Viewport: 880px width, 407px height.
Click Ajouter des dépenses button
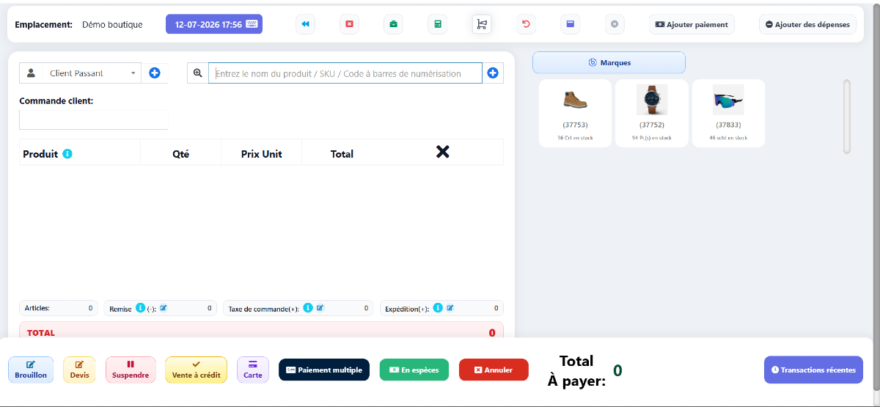pos(807,24)
